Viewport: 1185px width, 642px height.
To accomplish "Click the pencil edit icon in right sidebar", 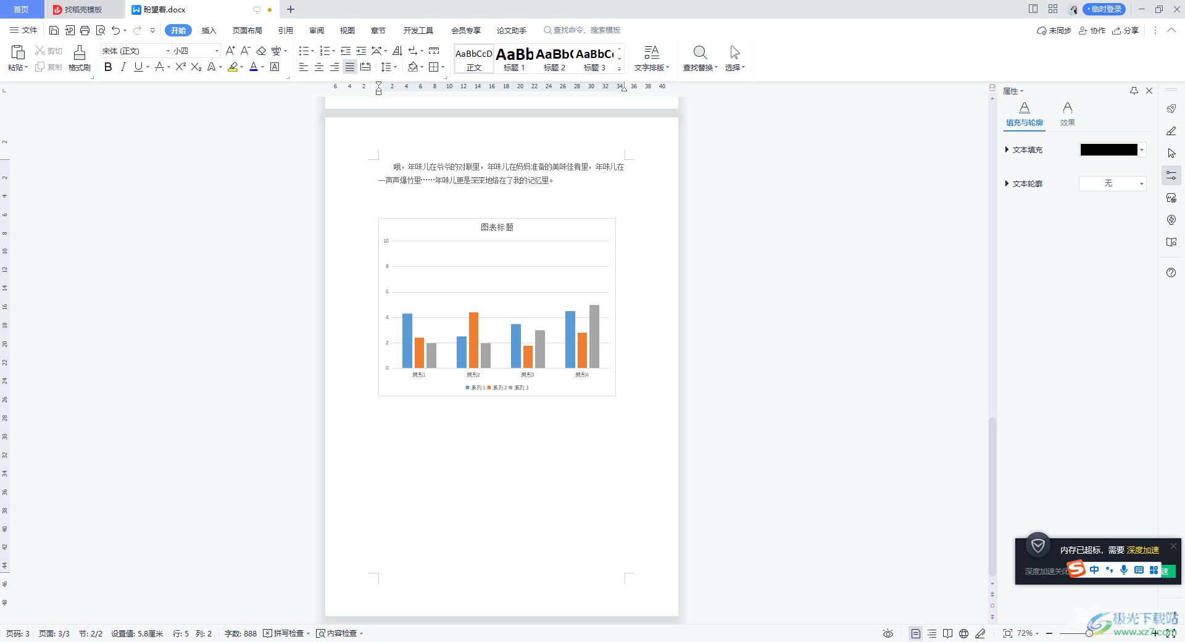I will (1171, 131).
